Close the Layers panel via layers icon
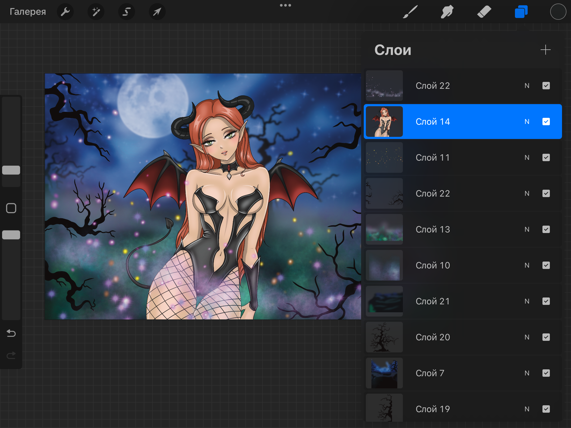This screenshot has height=428, width=571. tap(521, 12)
